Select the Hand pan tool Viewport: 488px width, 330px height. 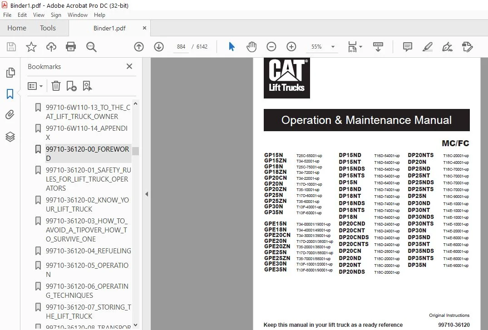[251, 47]
